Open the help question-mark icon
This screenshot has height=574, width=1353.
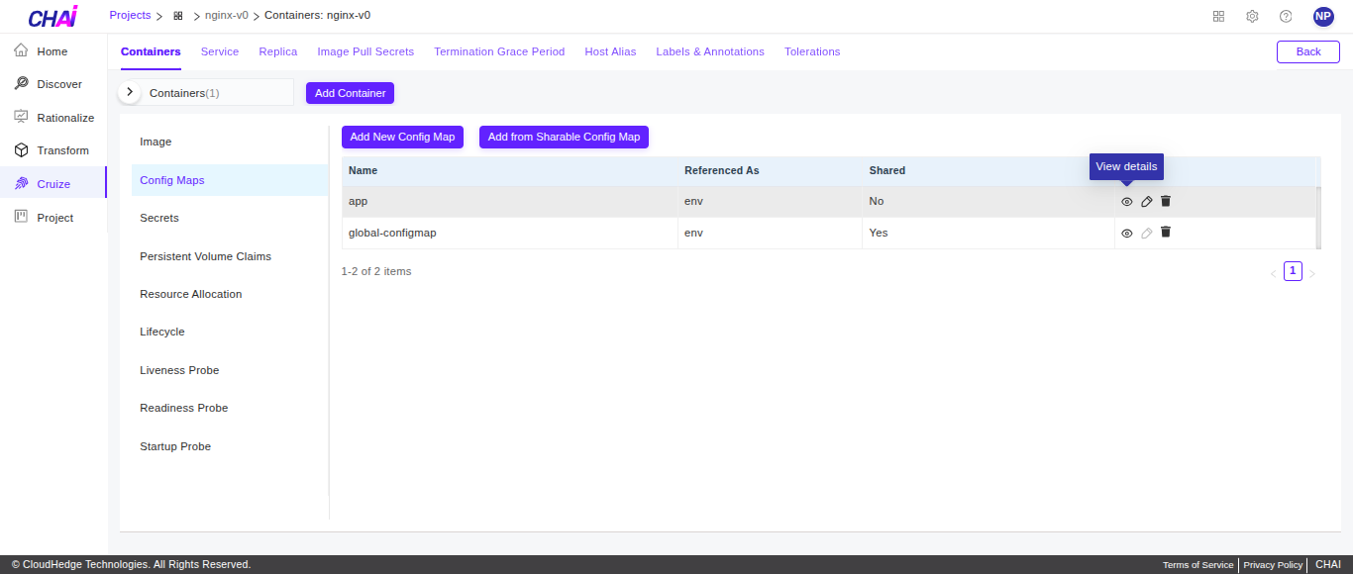1285,16
